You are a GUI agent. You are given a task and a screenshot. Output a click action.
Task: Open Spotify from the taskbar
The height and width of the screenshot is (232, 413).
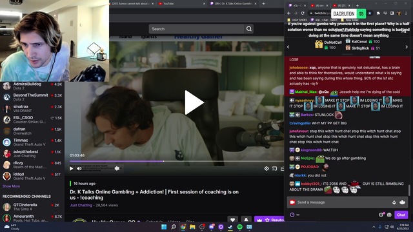239,227
